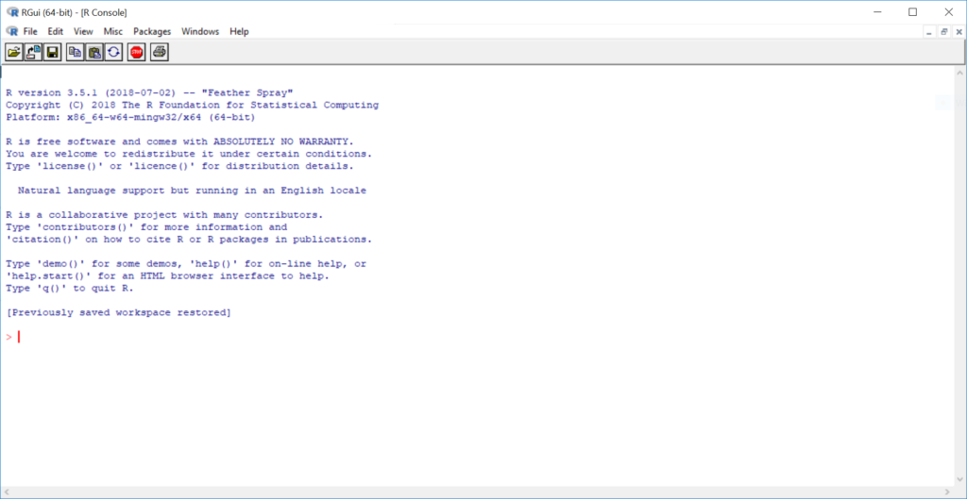This screenshot has width=967, height=499.
Task: Click the Load workspace toolbar icon
Action: 33,52
